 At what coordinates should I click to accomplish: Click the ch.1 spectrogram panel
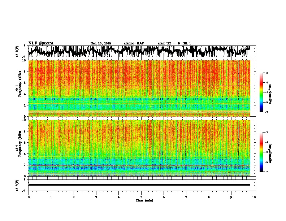coord(139,88)
